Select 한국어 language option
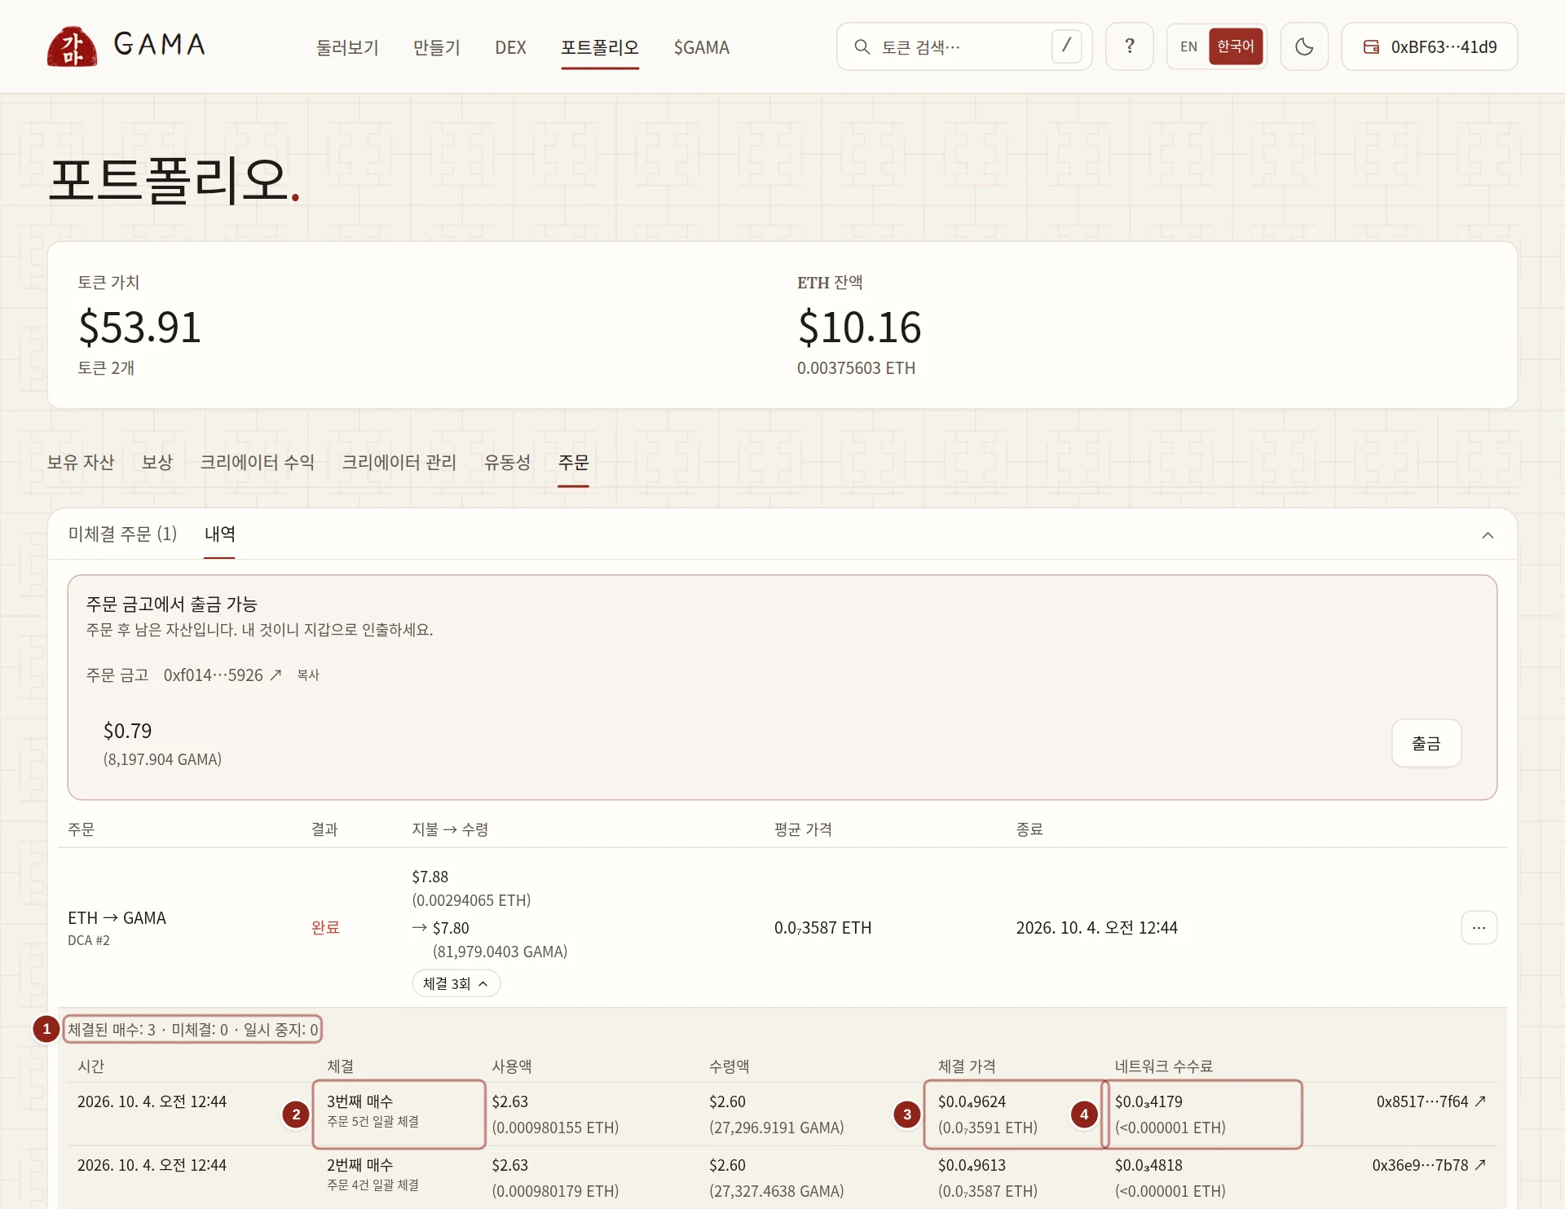1565x1209 pixels. click(1235, 46)
